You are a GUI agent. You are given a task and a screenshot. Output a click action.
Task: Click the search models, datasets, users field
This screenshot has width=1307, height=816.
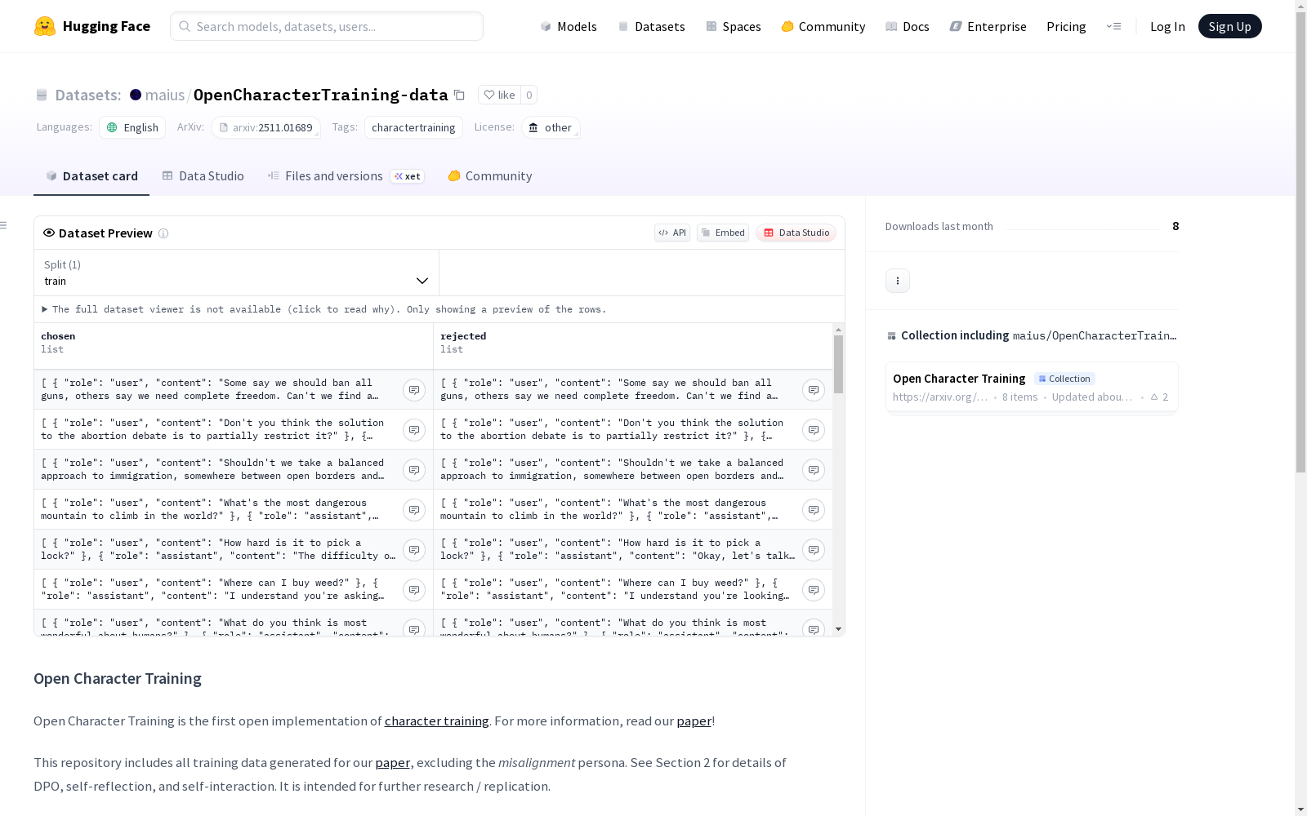(327, 26)
